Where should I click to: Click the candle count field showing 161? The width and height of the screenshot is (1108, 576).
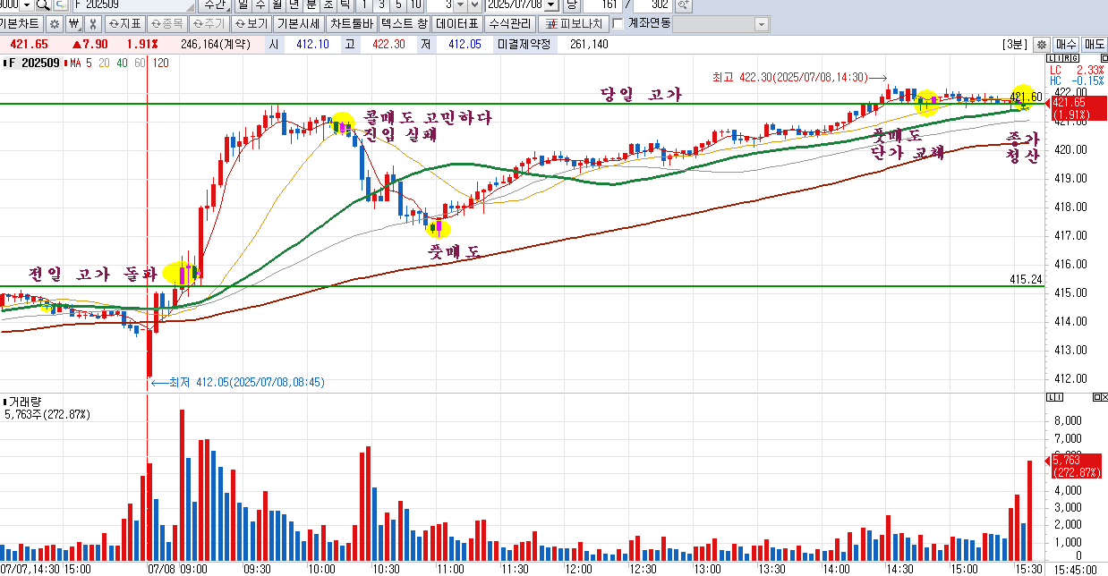(x=603, y=5)
